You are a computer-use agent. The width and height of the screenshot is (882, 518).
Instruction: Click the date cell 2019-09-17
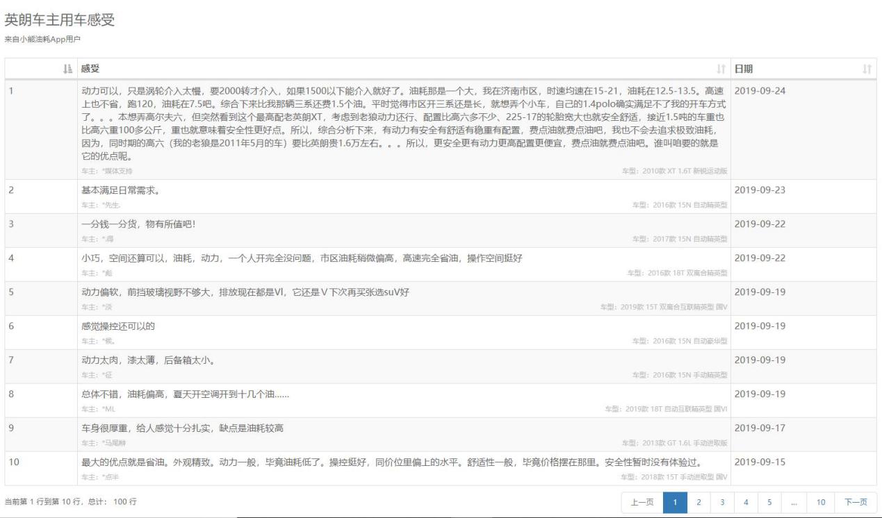click(x=759, y=428)
